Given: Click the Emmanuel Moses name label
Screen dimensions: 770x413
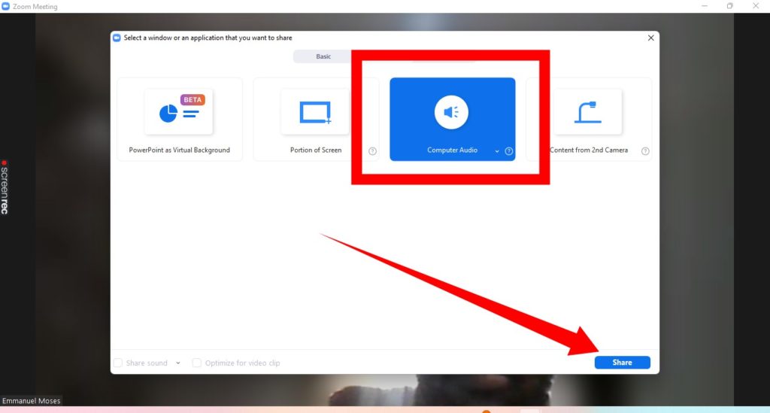Looking at the screenshot, I should (x=31, y=401).
